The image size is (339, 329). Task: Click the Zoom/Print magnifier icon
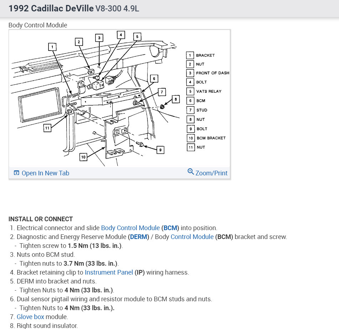coord(191,171)
